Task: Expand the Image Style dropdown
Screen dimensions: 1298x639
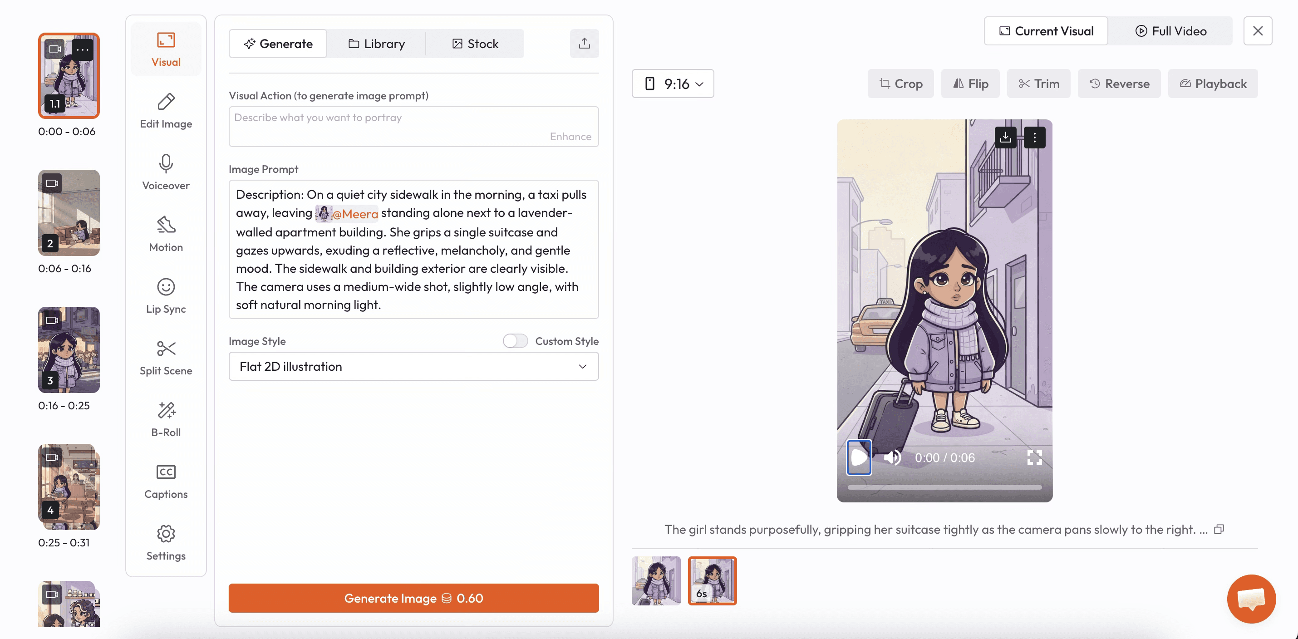Action: pos(413,366)
